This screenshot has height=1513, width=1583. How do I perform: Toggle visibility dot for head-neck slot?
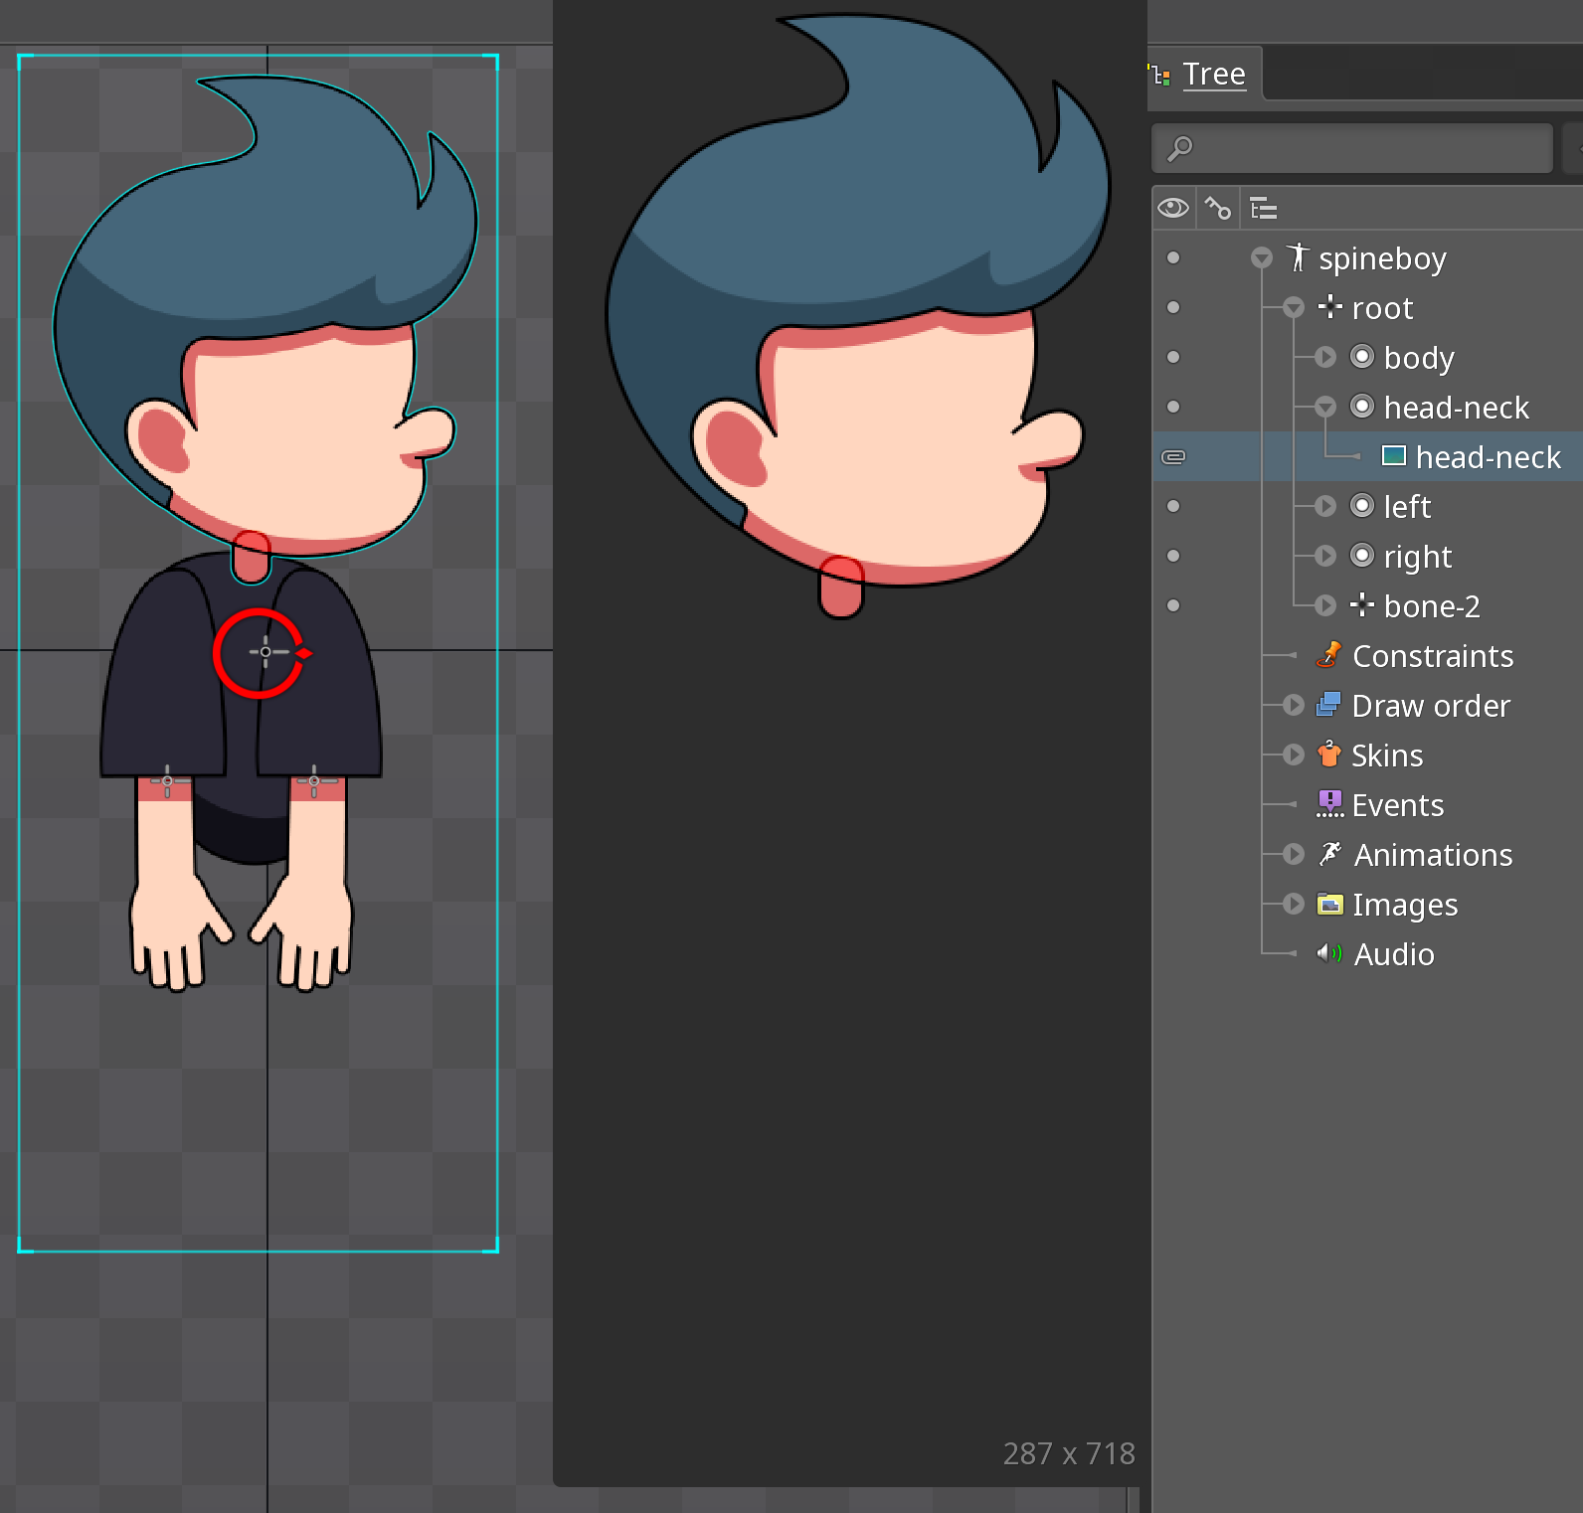click(1173, 407)
